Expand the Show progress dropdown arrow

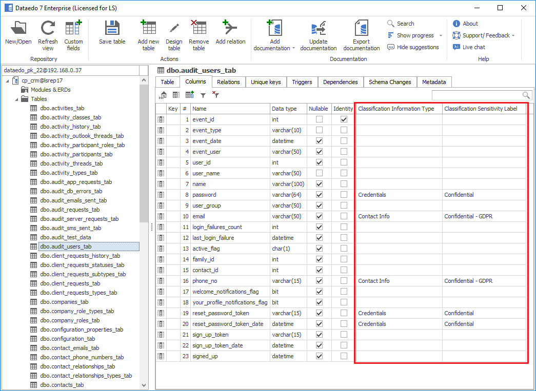[x=441, y=36]
